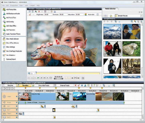
Task: Click Add Background Audio
Action: coord(11,14)
